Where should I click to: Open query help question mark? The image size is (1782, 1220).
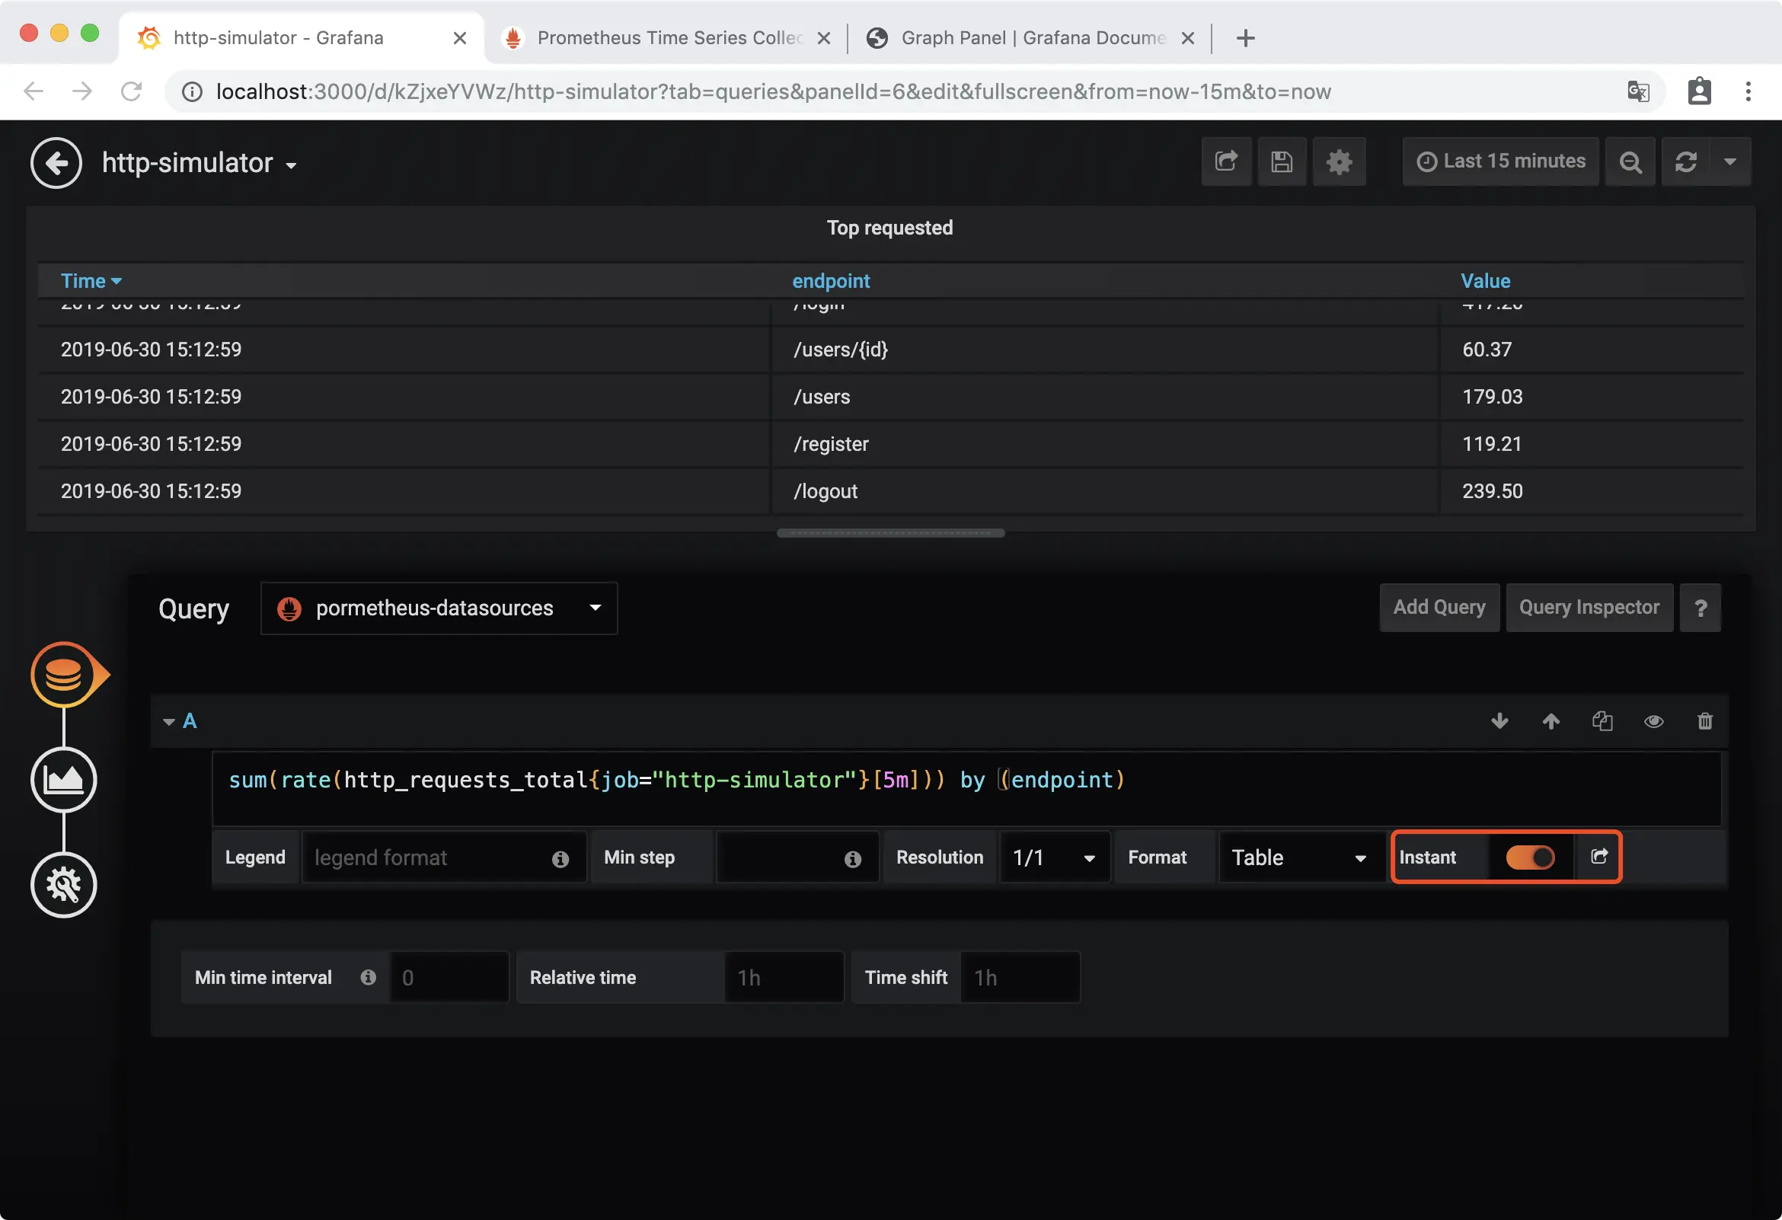[x=1700, y=608]
